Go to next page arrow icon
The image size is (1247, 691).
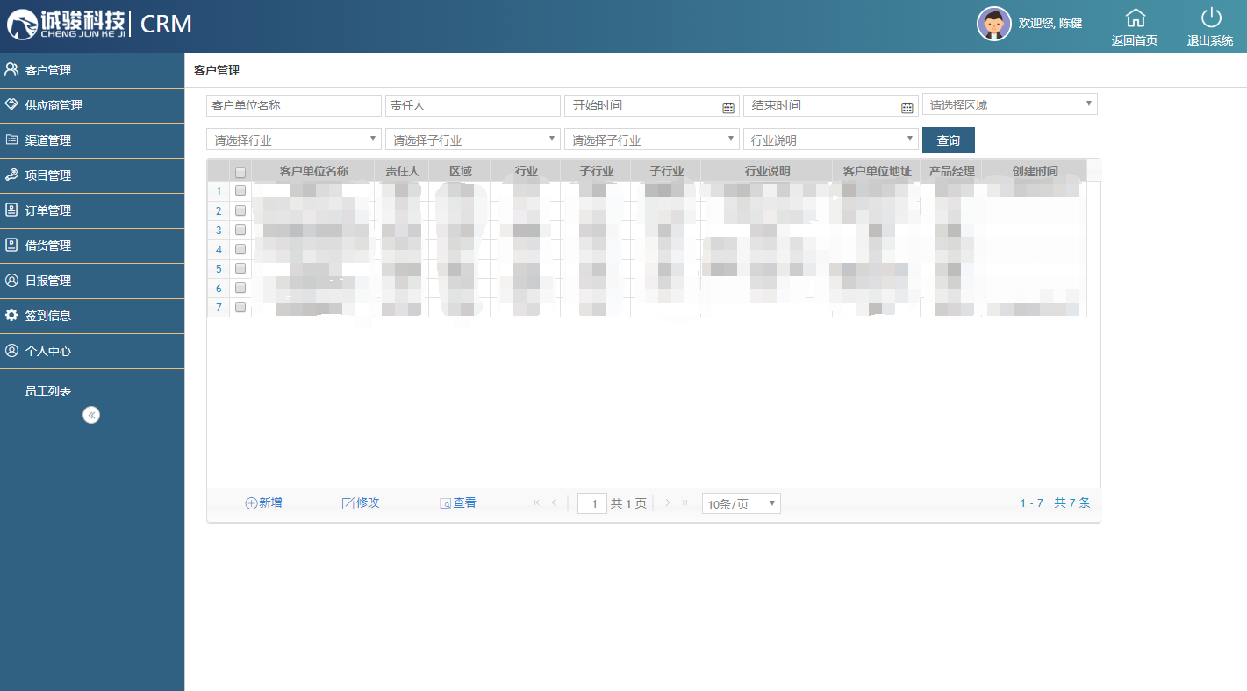[668, 502]
